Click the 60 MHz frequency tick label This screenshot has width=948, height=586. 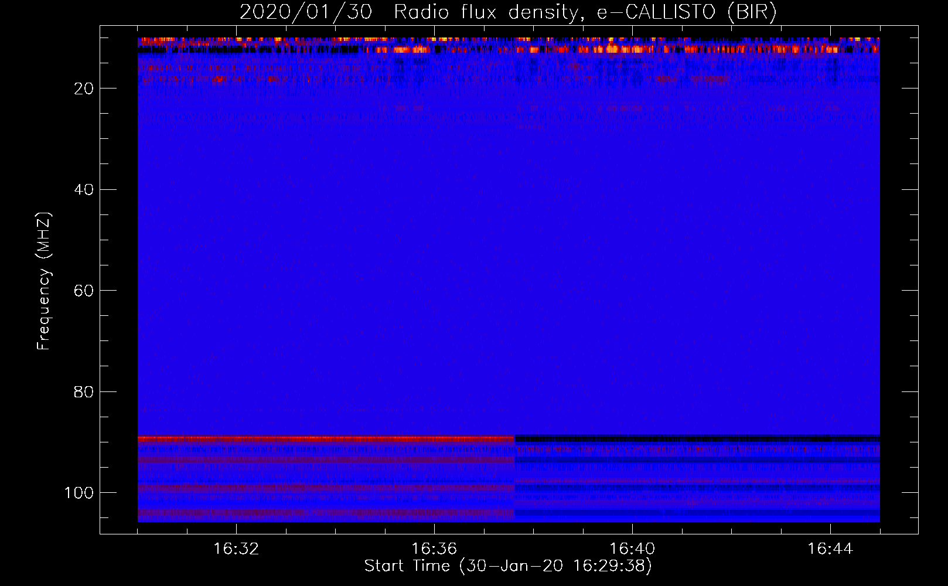pyautogui.click(x=84, y=291)
